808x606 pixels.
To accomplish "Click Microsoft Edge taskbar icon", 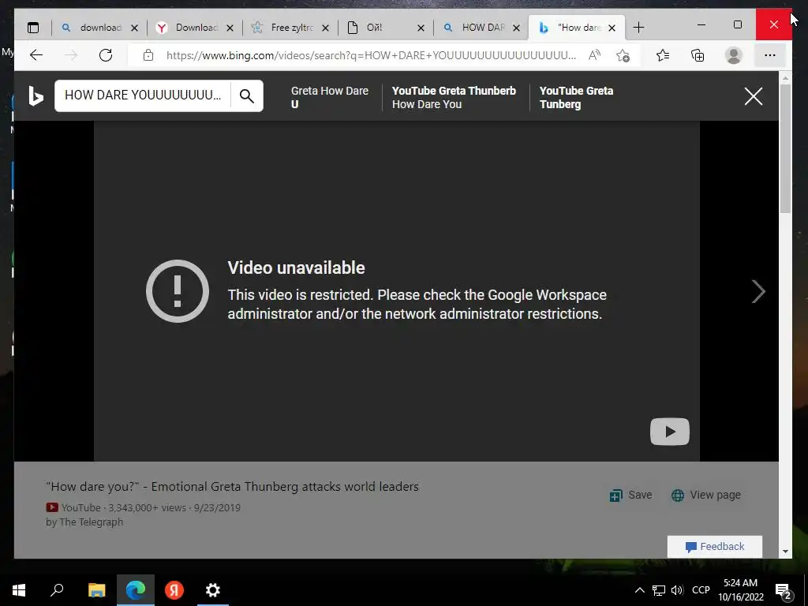I will [x=136, y=590].
